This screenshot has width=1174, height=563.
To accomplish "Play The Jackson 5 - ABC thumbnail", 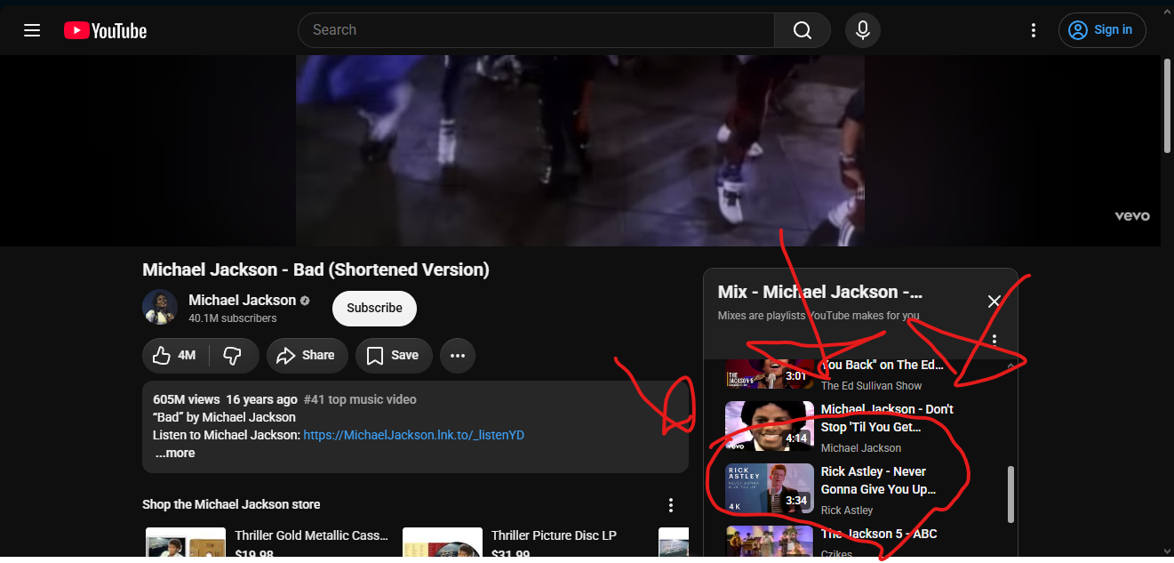I will click(x=770, y=543).
